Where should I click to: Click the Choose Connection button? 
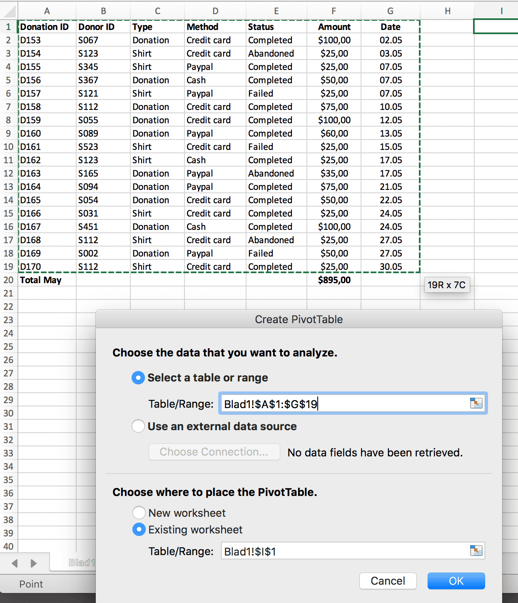(x=214, y=452)
